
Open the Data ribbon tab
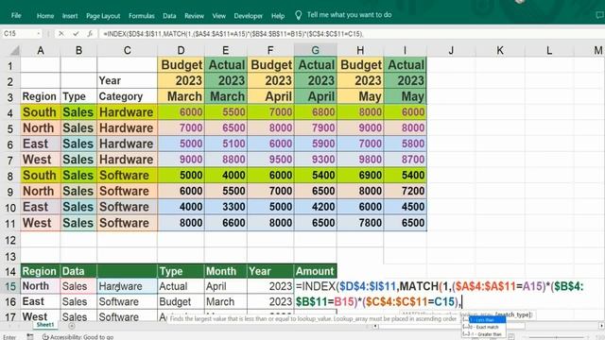click(169, 16)
